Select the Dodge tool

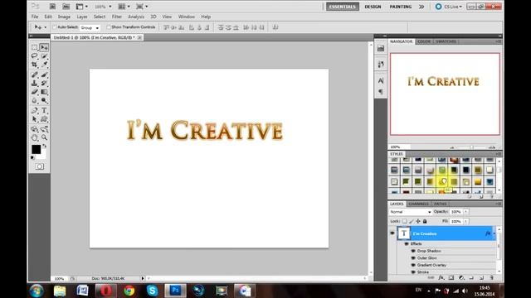click(x=44, y=100)
